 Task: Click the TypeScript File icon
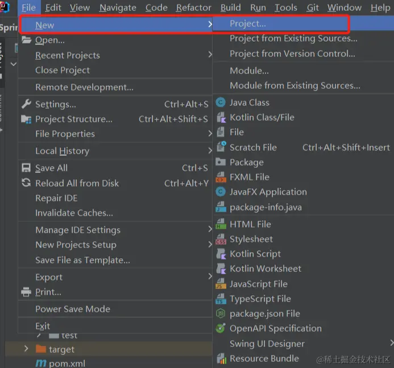(x=221, y=299)
